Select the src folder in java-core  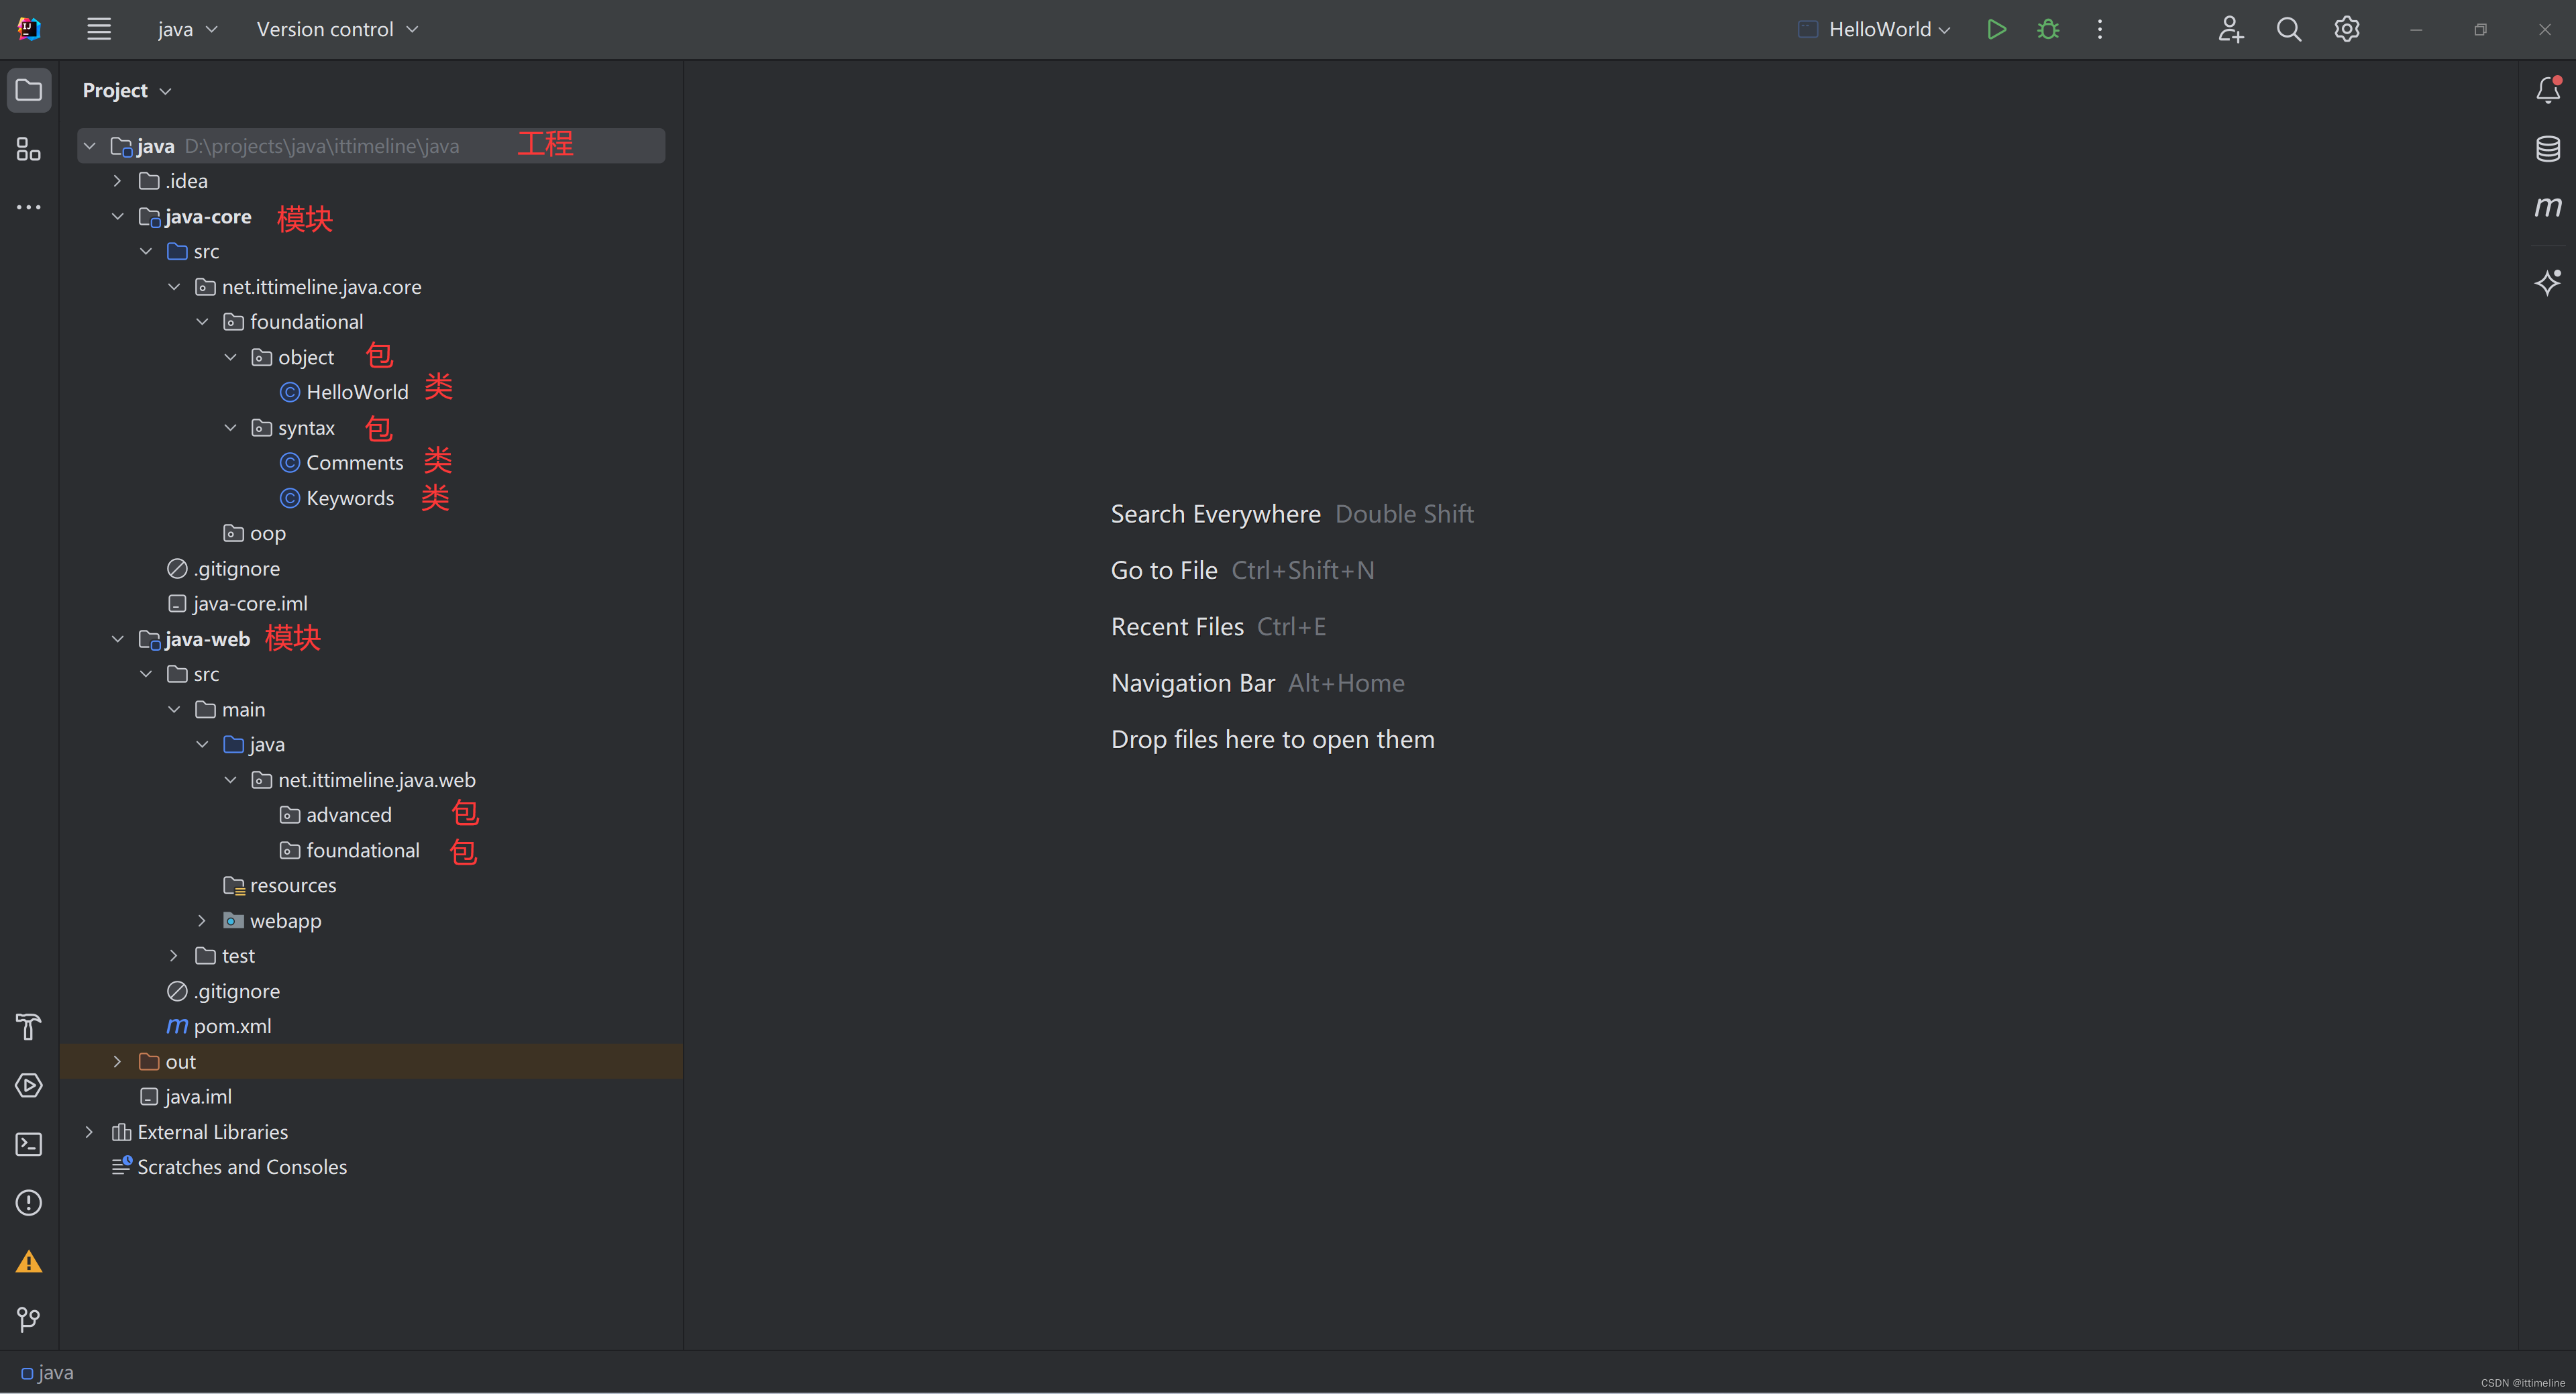193,251
